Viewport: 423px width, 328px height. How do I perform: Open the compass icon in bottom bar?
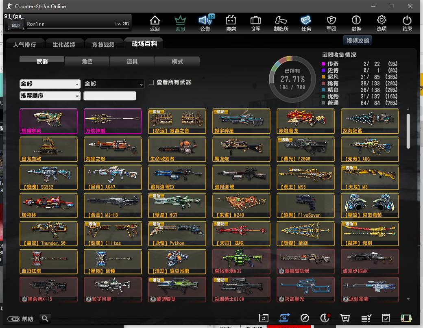click(x=305, y=318)
